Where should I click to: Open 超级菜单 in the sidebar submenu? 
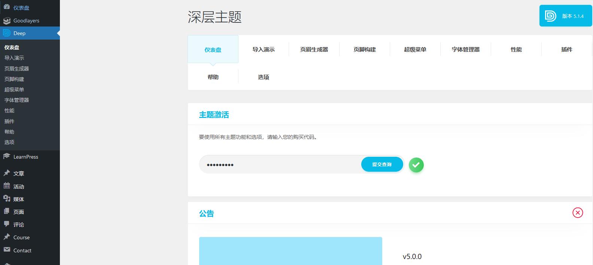pos(14,90)
